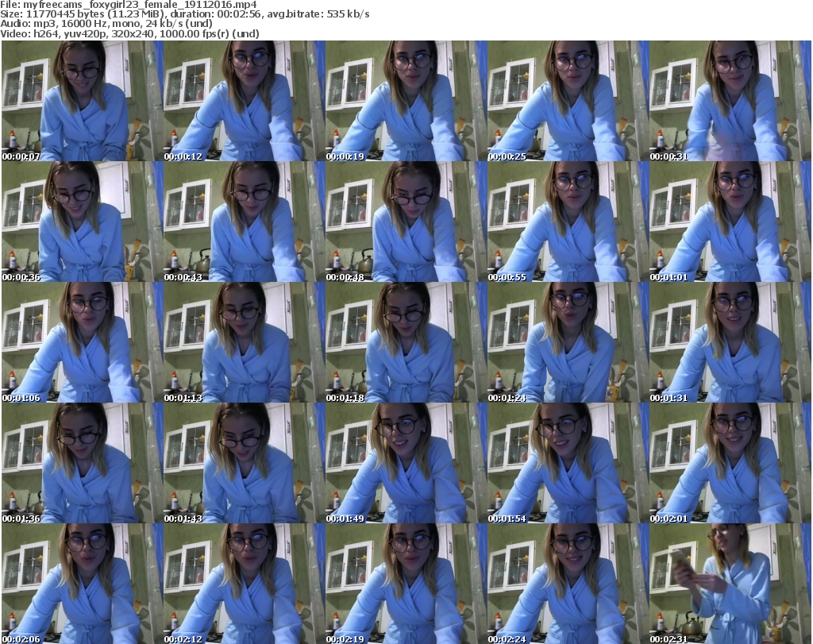This screenshot has height=644, width=813.
Task: Choose the thumbnail at 00:01:18
Action: [406, 343]
